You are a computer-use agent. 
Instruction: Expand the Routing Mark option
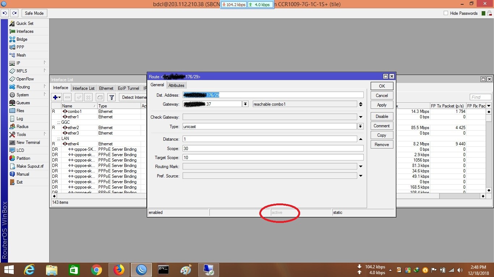coord(361,167)
